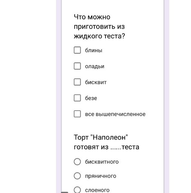The width and height of the screenshot is (191, 193).
Task: Select the бисквитного radio button
Action: pos(77,162)
